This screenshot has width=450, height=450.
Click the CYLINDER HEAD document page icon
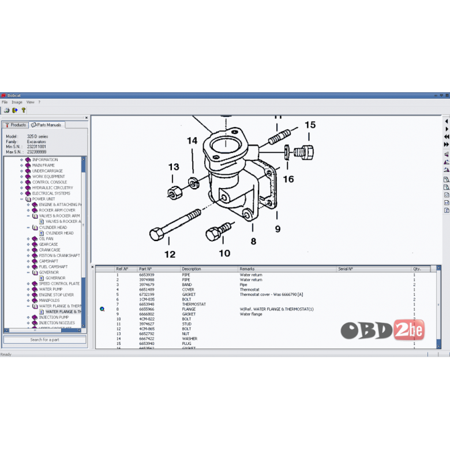[x=42, y=233]
